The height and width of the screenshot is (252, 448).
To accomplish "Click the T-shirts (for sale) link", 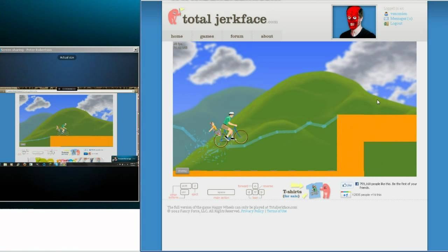I will coord(292,194).
